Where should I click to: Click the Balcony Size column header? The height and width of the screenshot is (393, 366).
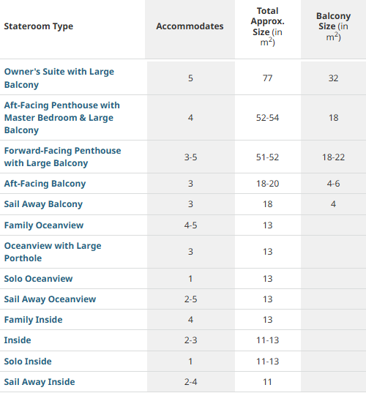tap(333, 26)
